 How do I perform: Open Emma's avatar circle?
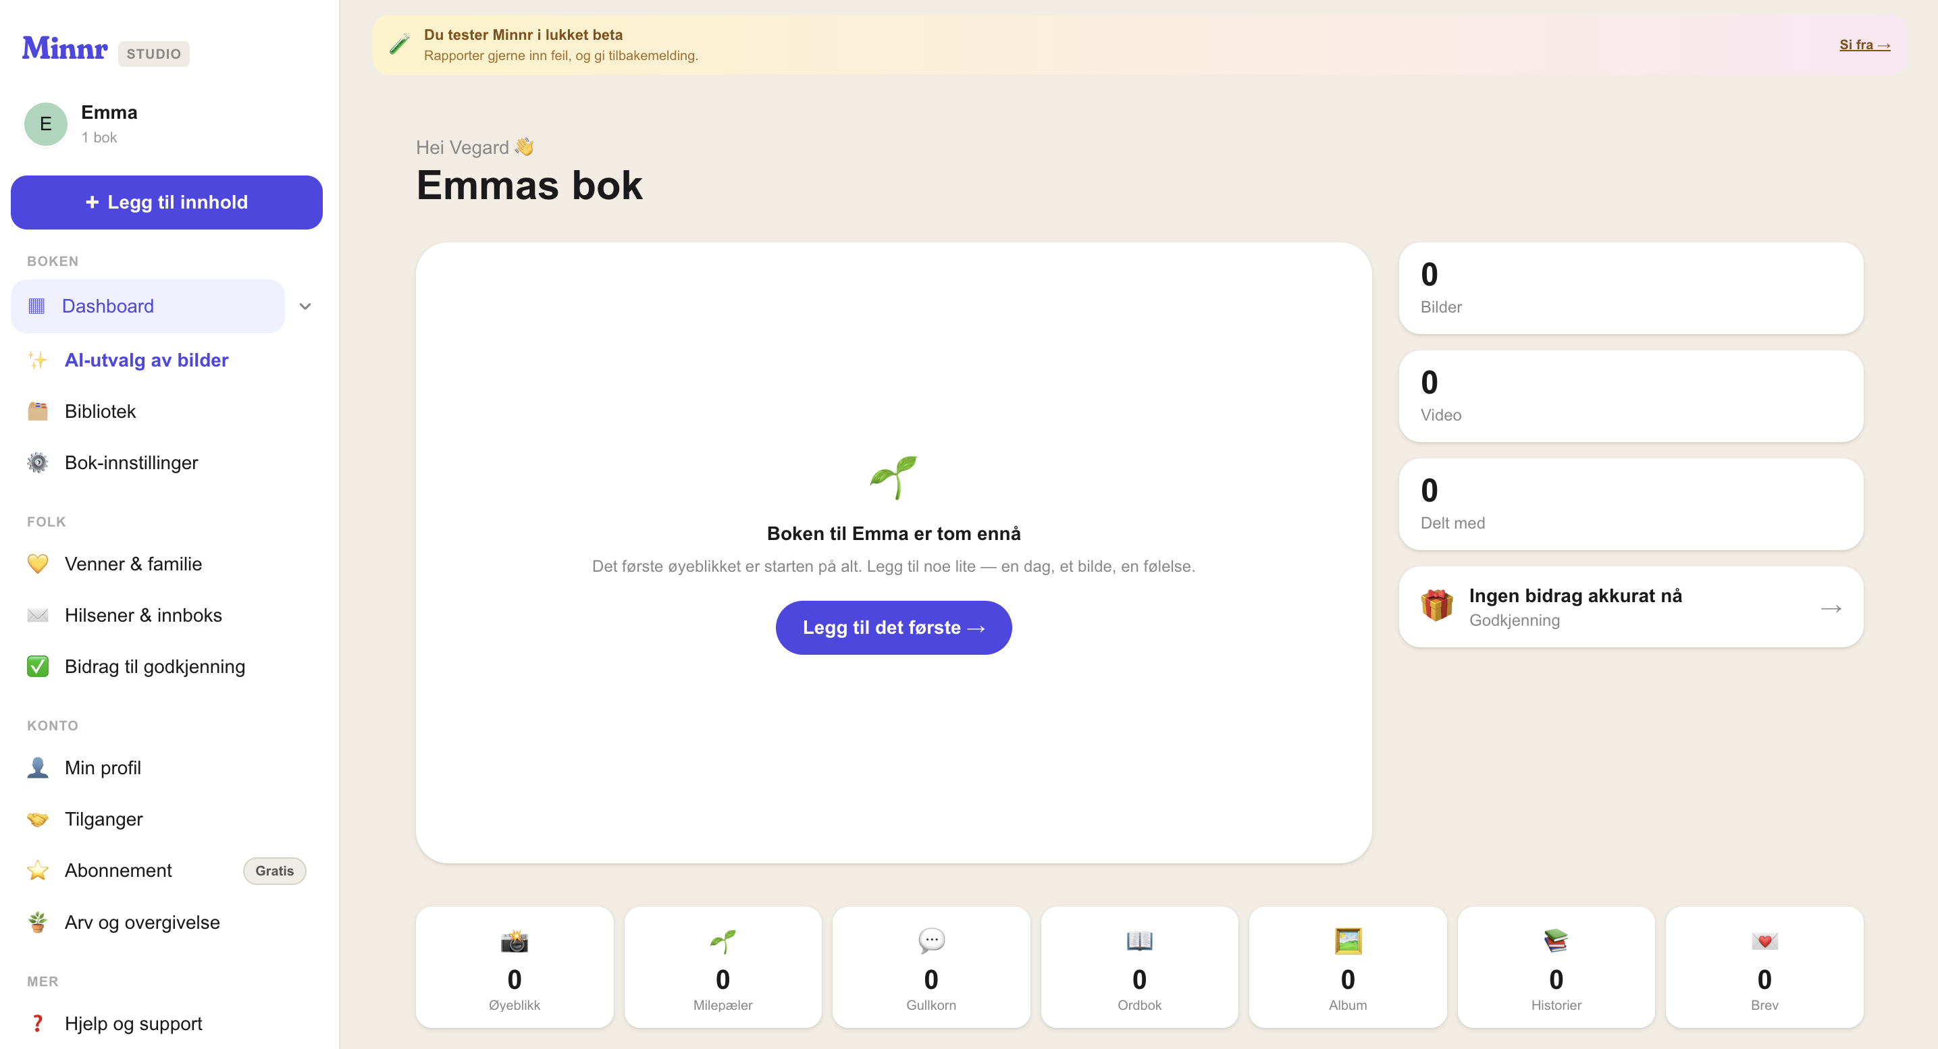click(x=46, y=124)
